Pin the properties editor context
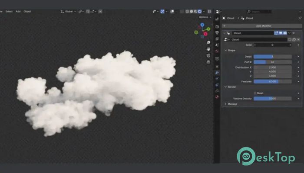 click(300, 18)
